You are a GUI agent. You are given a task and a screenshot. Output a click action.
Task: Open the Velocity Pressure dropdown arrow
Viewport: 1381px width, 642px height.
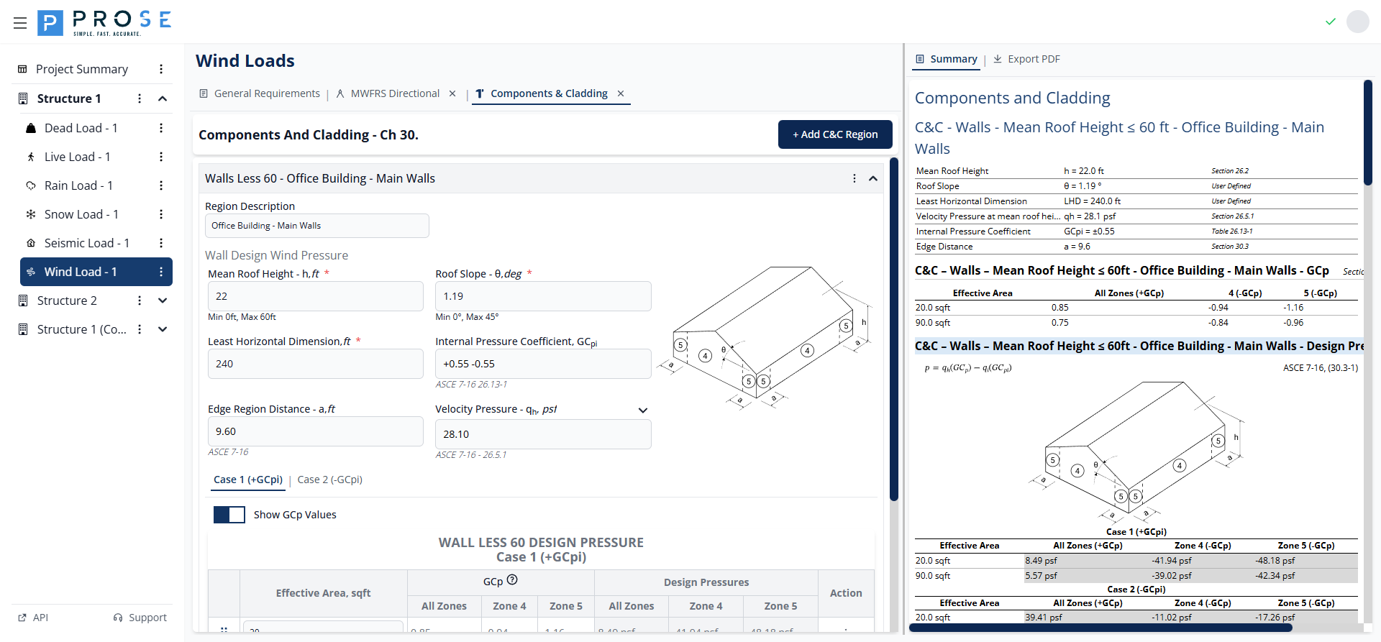pyautogui.click(x=643, y=410)
